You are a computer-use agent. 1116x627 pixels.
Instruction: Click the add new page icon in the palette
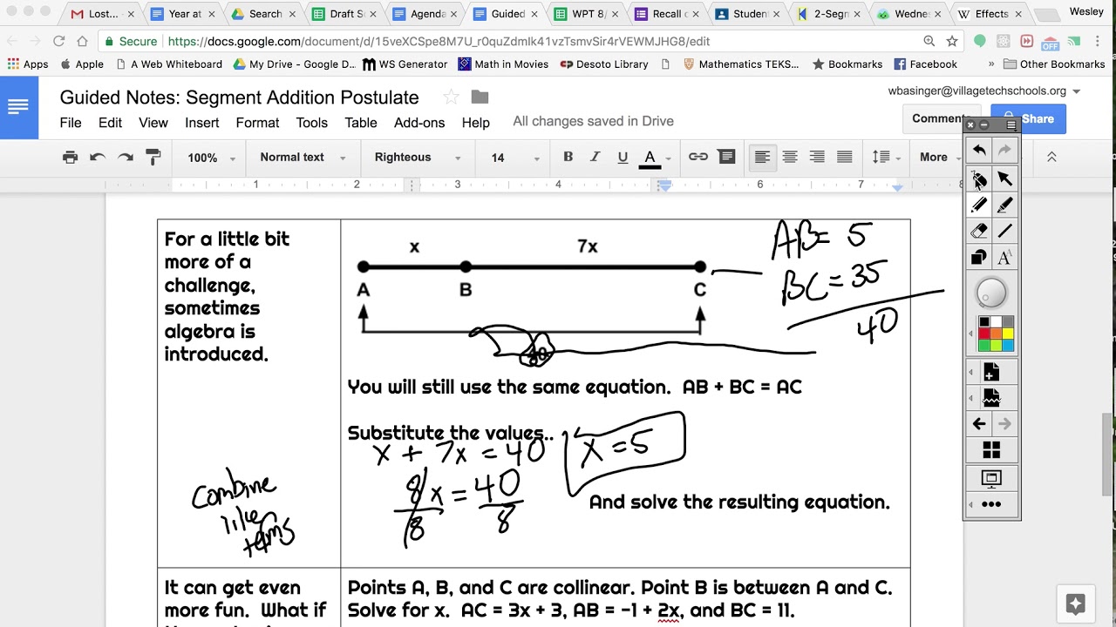pos(991,373)
